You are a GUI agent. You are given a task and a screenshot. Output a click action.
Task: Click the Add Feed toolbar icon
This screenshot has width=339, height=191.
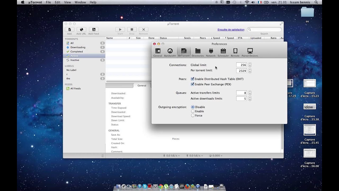click(x=93, y=29)
